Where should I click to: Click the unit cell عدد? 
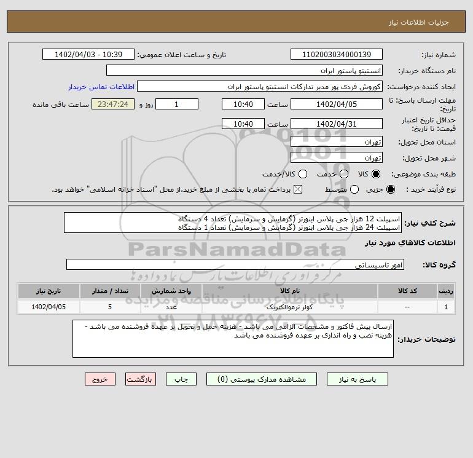[171, 307]
